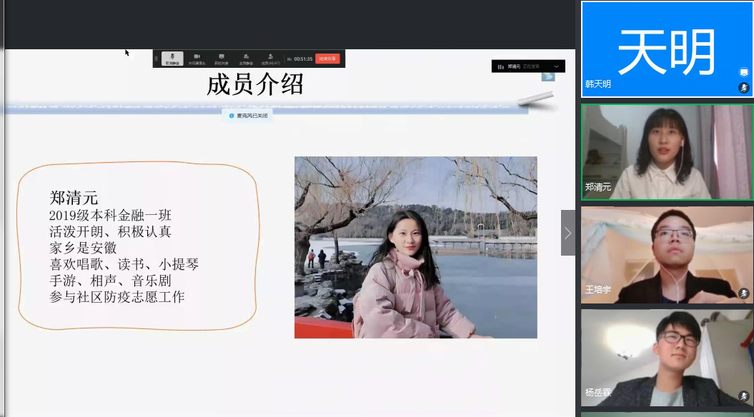This screenshot has height=417, width=754.
Task: Open the new share option icon
Action: [222, 58]
